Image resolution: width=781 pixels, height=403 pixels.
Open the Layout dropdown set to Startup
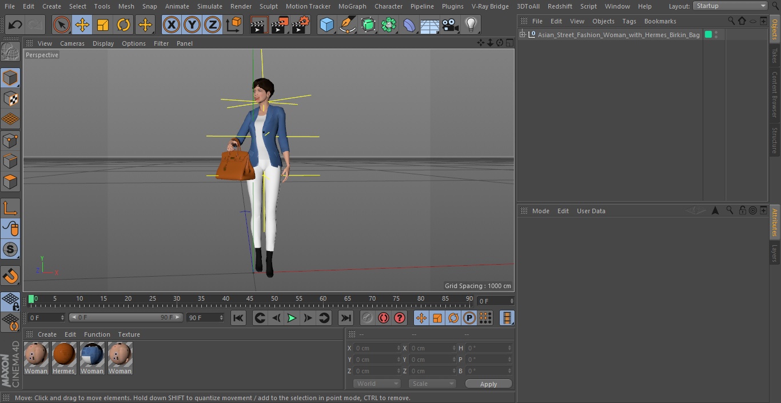[730, 6]
